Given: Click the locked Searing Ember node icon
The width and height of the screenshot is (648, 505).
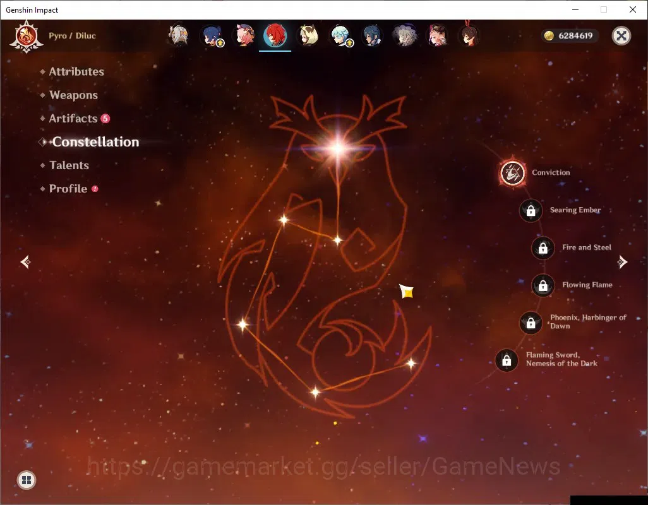Looking at the screenshot, I should (x=531, y=211).
